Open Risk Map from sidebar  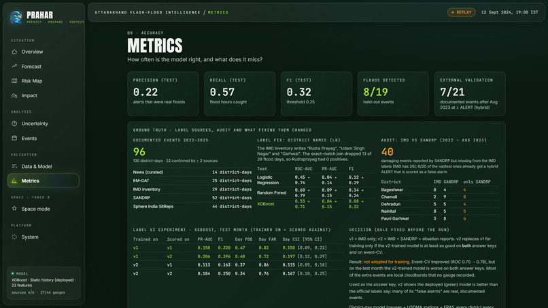tap(44, 81)
